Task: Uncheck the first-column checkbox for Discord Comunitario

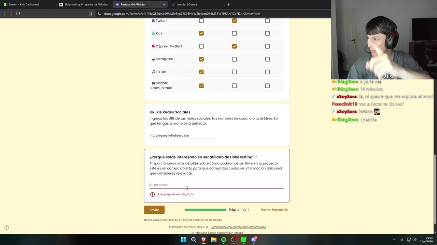Action: click(x=201, y=86)
